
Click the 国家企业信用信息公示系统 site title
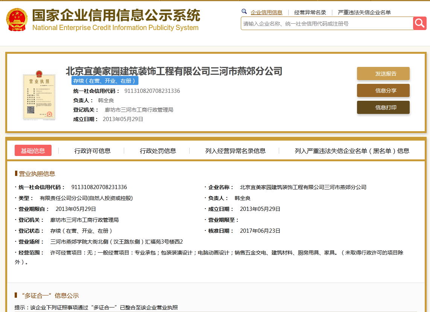(x=116, y=15)
